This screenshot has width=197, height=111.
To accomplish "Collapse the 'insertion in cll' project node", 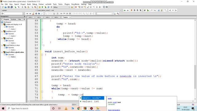I will click(x=2, y=31).
